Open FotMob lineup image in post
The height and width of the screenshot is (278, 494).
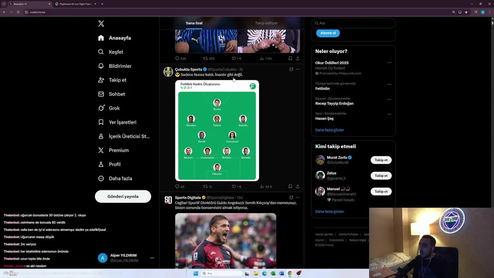[x=217, y=131]
